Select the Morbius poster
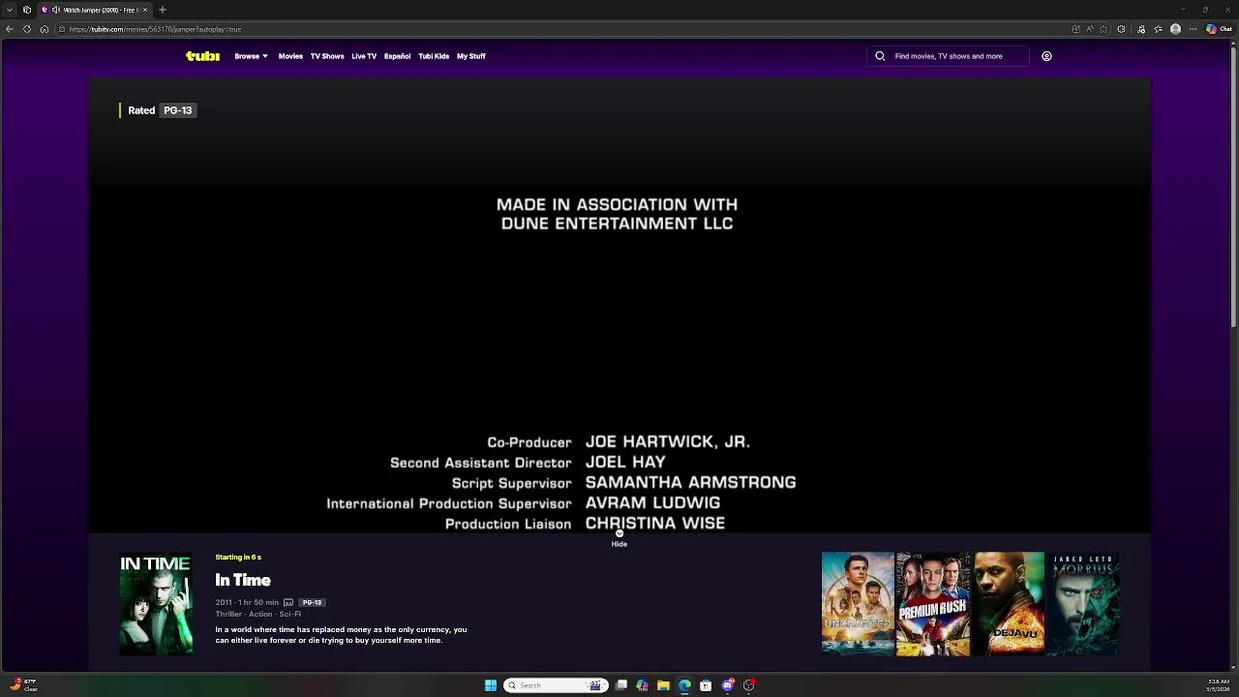This screenshot has width=1239, height=697. point(1084,603)
